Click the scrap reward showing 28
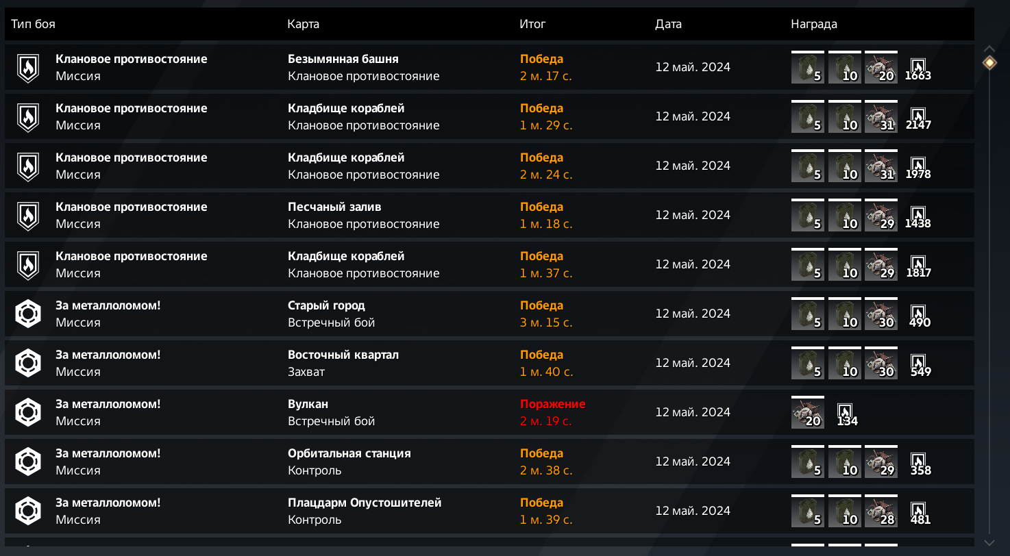This screenshot has width=1010, height=556. [x=881, y=511]
